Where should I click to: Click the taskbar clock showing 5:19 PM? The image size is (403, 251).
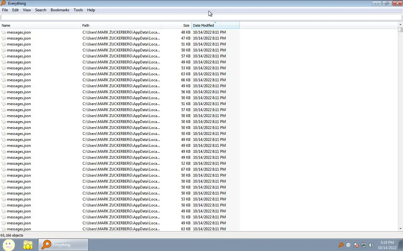pos(387,245)
